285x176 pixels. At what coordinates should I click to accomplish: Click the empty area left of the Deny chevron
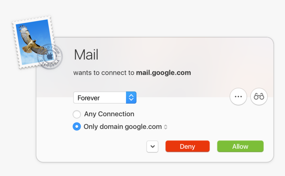coord(99,146)
